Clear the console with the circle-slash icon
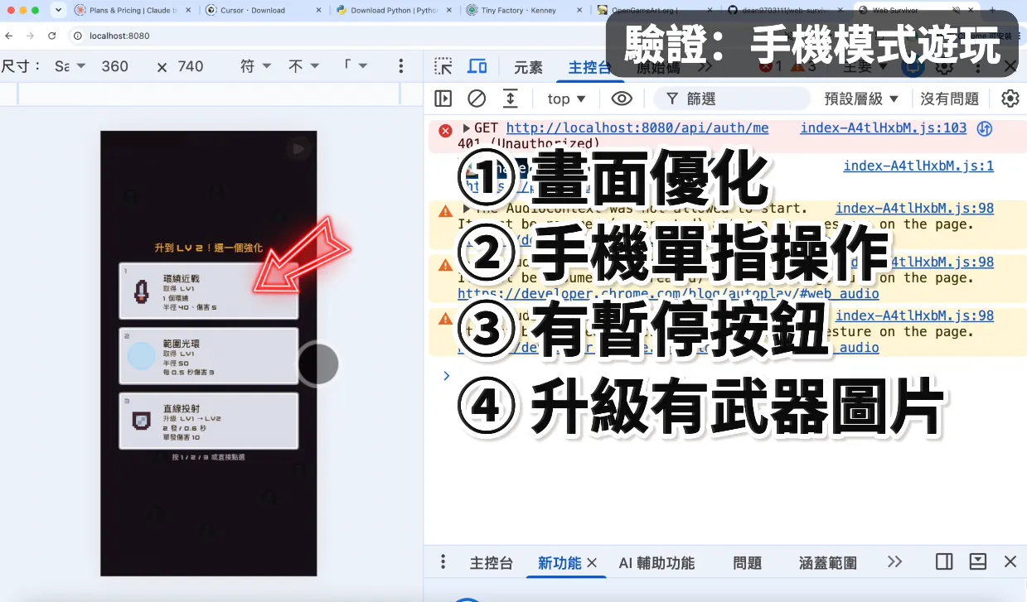The height and width of the screenshot is (602, 1027). (x=477, y=99)
